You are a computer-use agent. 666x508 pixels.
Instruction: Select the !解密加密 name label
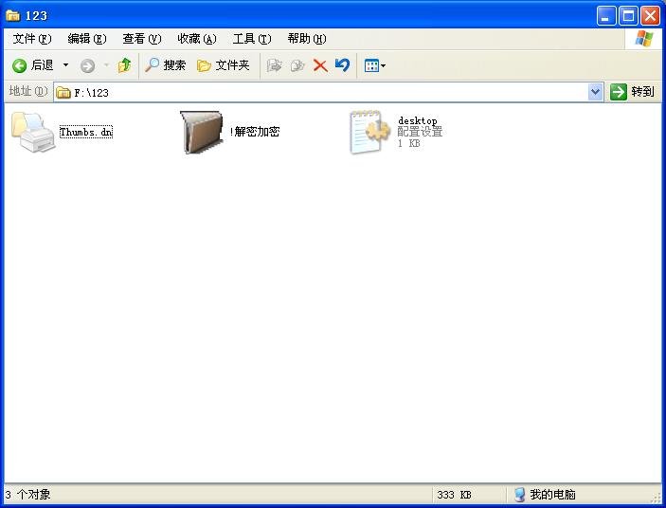coord(255,132)
